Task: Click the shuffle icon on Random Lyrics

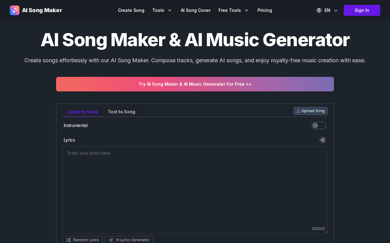Action: [x=68, y=240]
